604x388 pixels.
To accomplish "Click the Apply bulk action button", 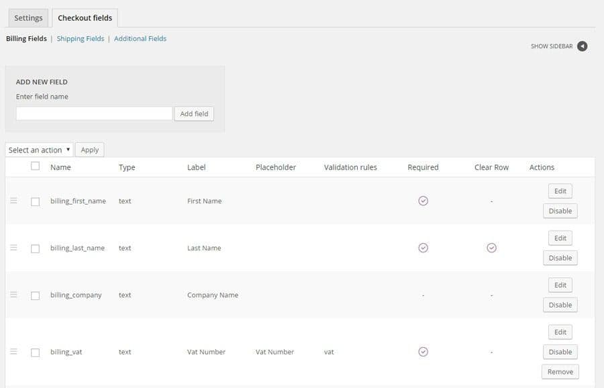I will 90,150.
